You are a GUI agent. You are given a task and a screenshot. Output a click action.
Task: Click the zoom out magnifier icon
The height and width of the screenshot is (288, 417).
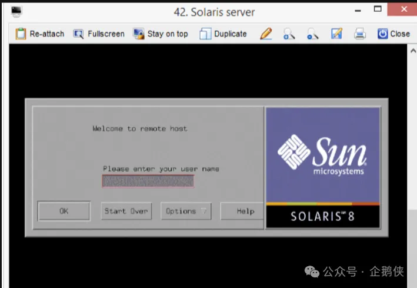312,34
